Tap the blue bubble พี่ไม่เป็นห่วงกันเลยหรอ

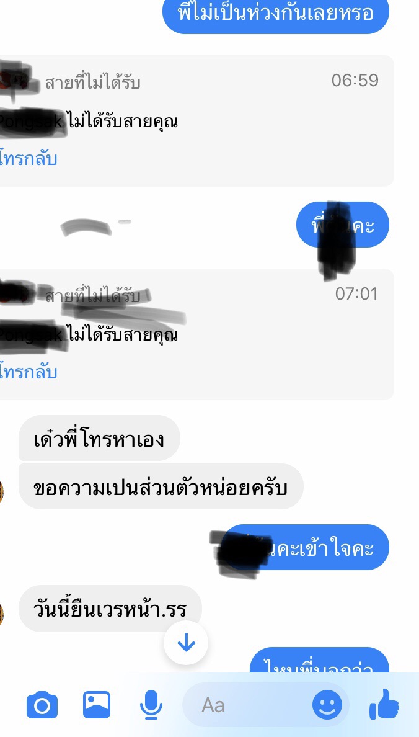276,14
